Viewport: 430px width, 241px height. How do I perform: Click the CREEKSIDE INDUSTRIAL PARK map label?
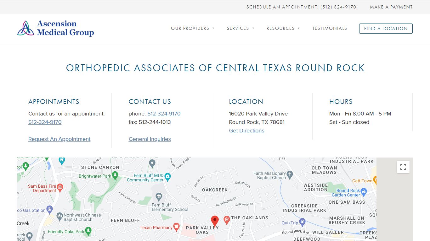coord(304,208)
